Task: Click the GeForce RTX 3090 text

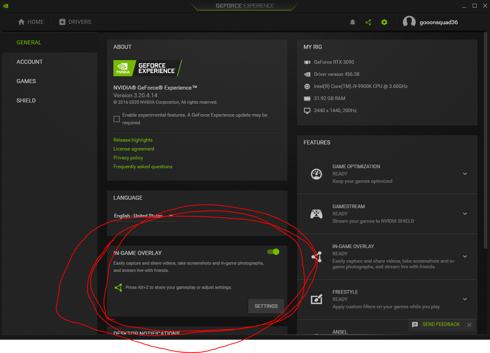Action: pyautogui.click(x=334, y=62)
